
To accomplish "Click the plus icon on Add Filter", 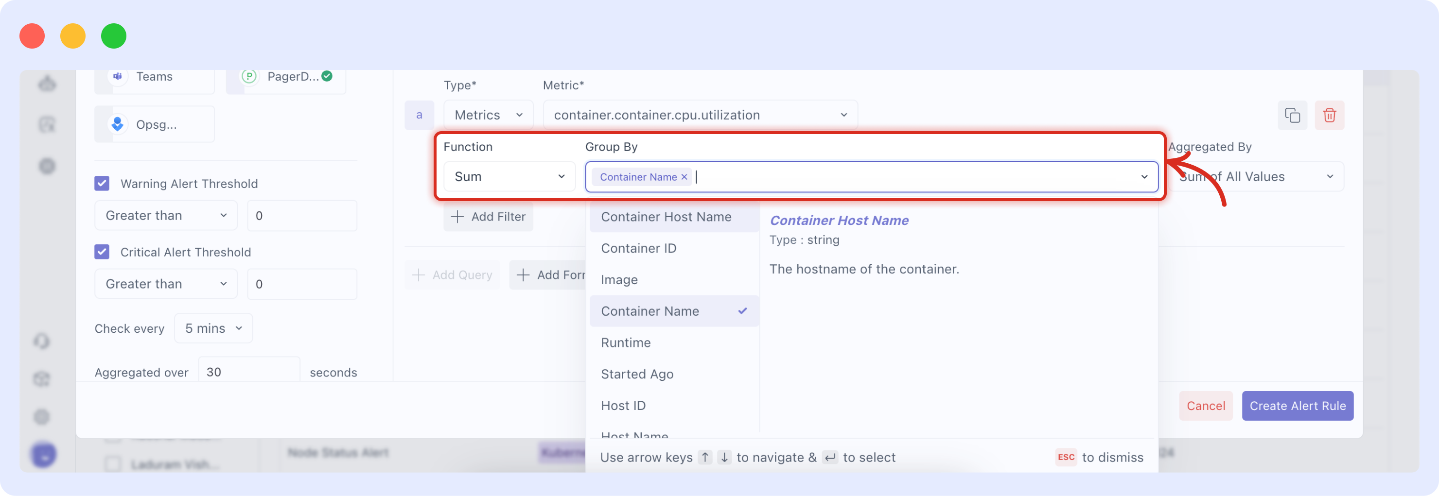I will click(x=457, y=217).
